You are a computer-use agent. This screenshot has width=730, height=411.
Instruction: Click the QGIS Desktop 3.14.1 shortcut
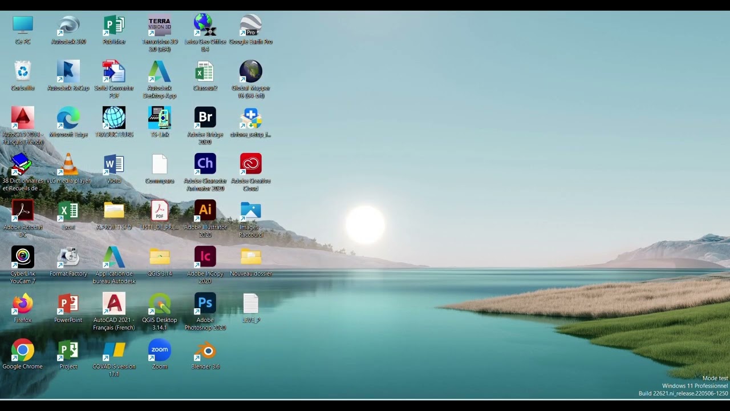[160, 303]
